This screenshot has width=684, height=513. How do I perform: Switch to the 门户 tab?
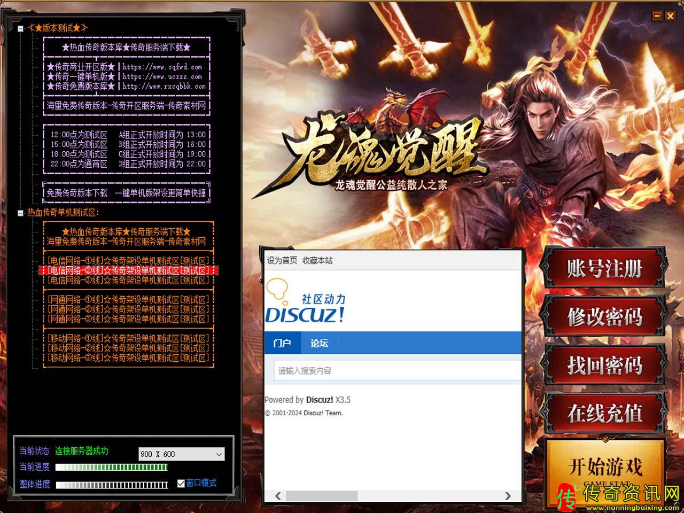[282, 343]
